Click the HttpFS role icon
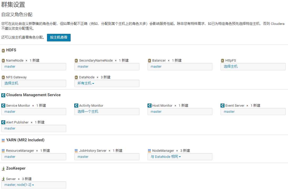This screenshot has width=288, height=194. tap(222, 61)
